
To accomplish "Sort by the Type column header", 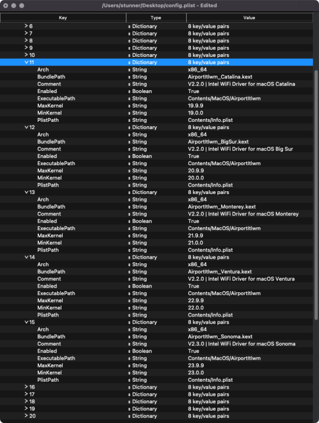I will (x=156, y=17).
